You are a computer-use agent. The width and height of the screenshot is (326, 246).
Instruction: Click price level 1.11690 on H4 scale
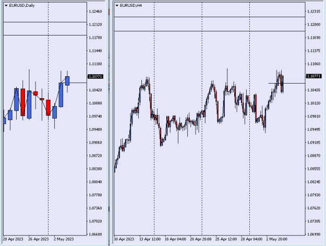(x=313, y=38)
